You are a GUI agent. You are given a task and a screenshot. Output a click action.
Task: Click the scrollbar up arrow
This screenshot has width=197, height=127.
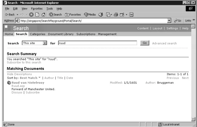tap(193, 26)
